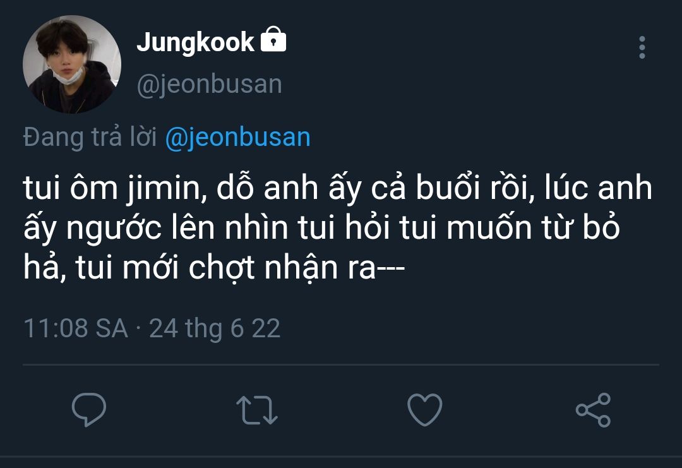Viewport: 682px width, 468px height.
Task: Click the tweet line starting with "ấy ngước"
Action: 322,229
